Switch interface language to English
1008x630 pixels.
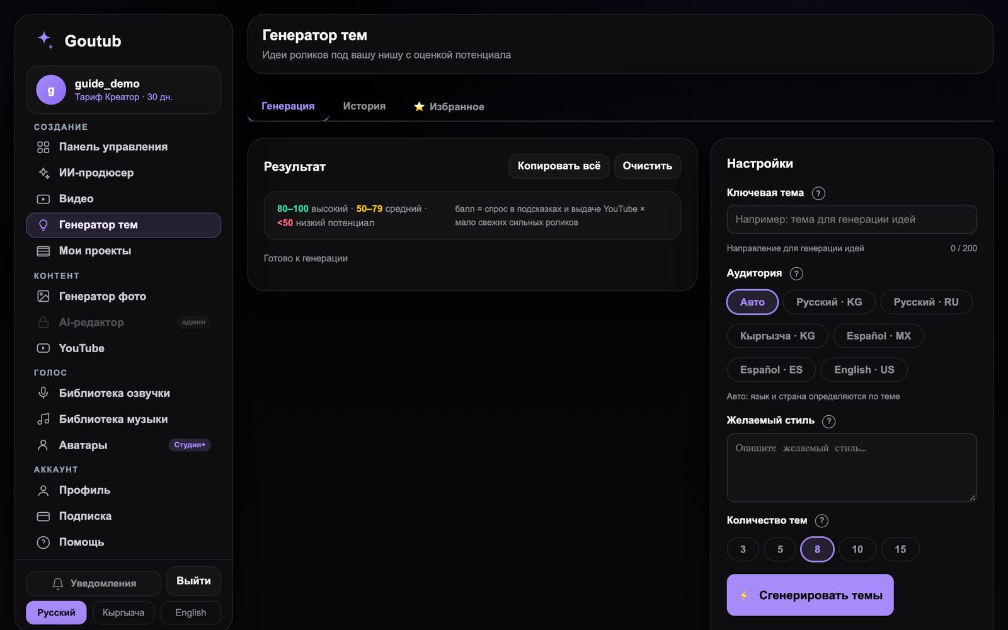coord(190,612)
